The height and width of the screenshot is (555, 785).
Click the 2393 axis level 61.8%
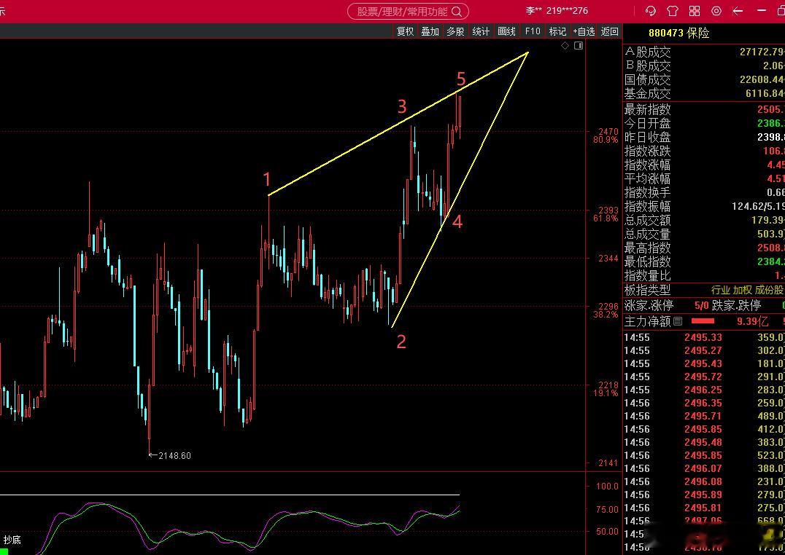coord(606,214)
